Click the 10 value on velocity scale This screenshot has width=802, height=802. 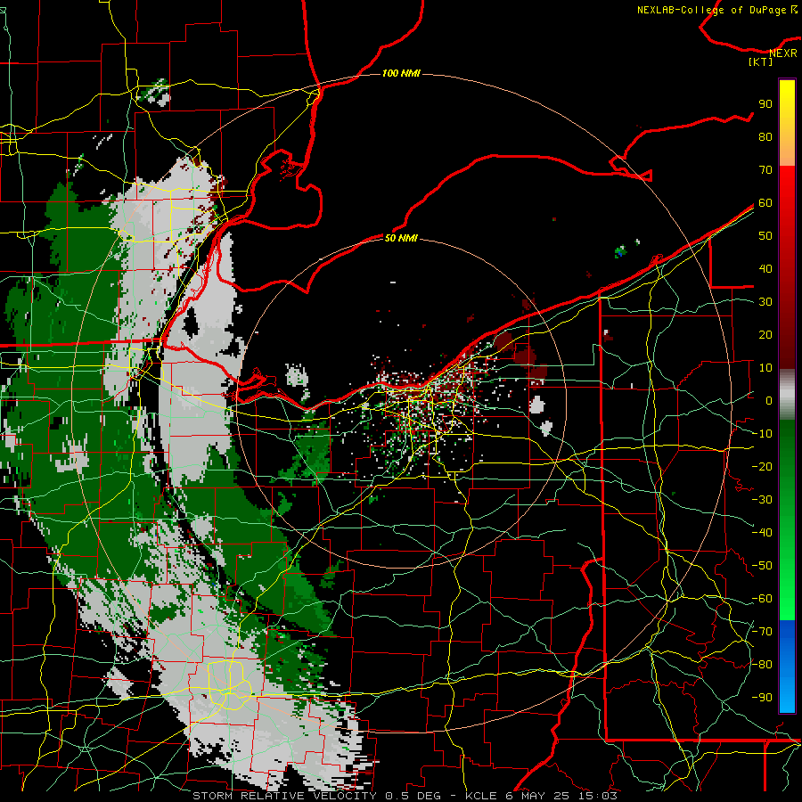pos(765,368)
